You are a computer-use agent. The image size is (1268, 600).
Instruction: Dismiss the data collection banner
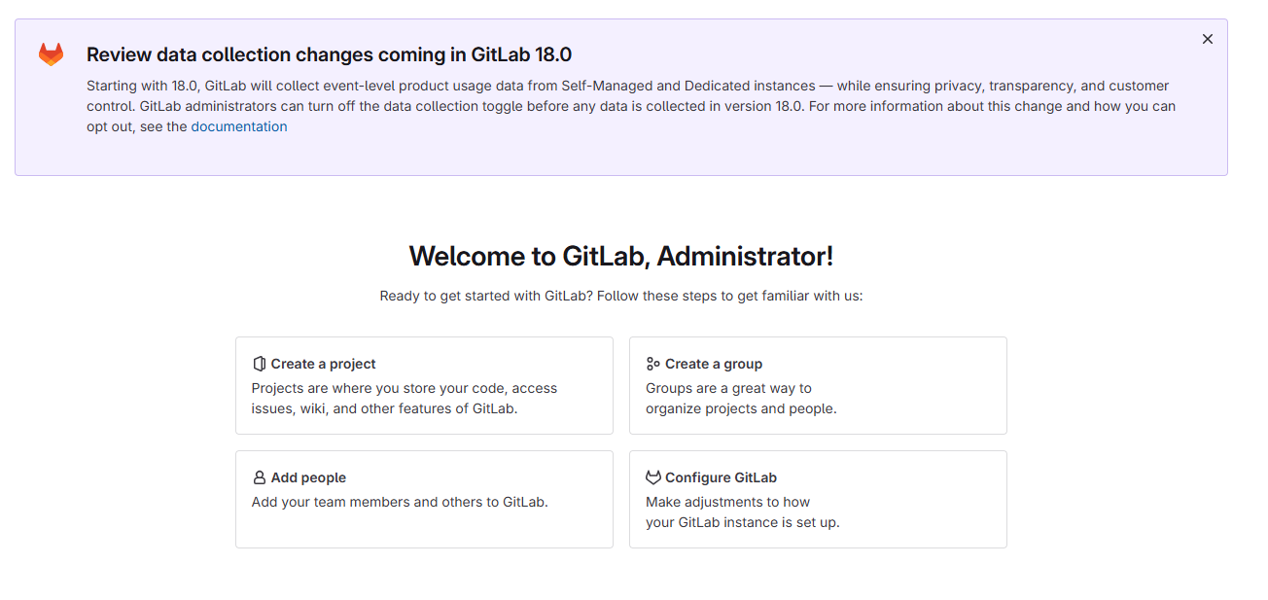point(1208,39)
